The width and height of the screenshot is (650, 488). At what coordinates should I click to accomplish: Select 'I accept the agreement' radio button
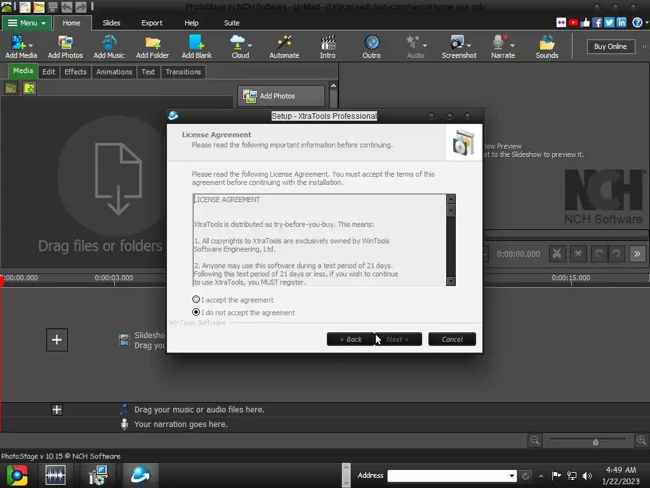click(196, 300)
